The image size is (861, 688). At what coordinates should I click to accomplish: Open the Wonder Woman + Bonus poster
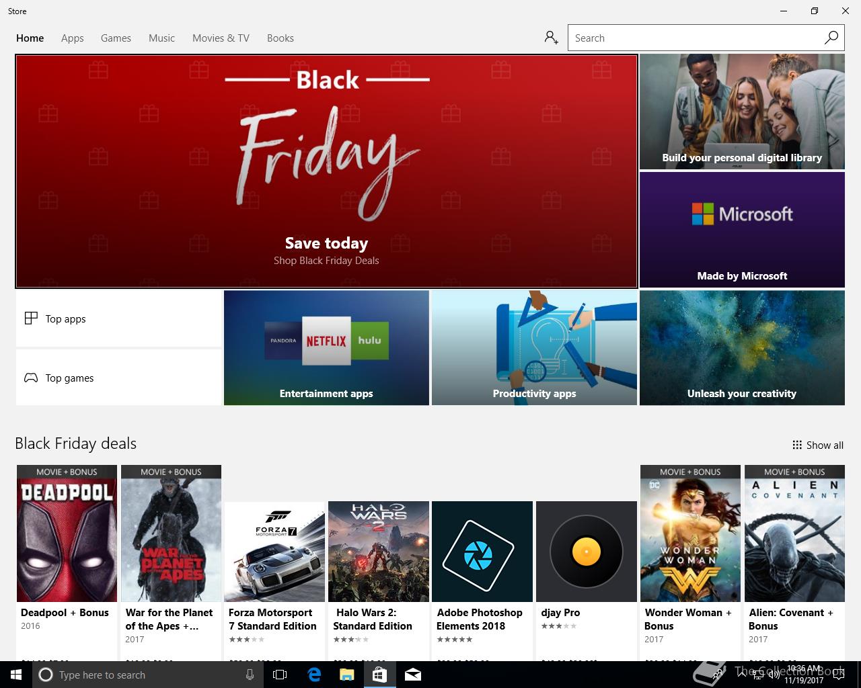[x=690, y=533]
